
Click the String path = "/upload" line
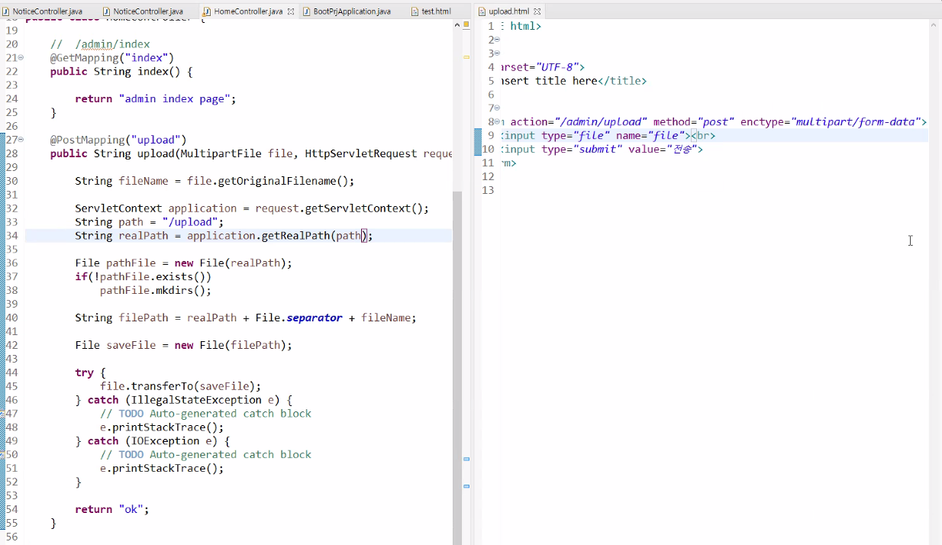tap(150, 222)
